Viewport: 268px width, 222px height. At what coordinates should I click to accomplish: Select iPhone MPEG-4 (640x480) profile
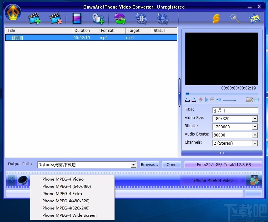click(x=66, y=186)
